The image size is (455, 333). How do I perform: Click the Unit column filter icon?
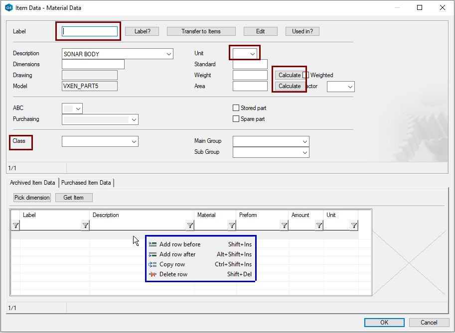click(x=354, y=226)
